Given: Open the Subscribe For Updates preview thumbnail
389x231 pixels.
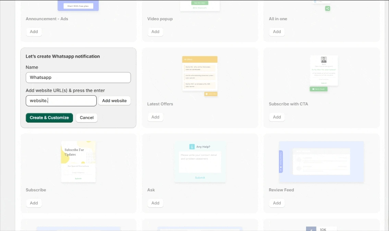Looking at the screenshot, I should tap(78, 162).
